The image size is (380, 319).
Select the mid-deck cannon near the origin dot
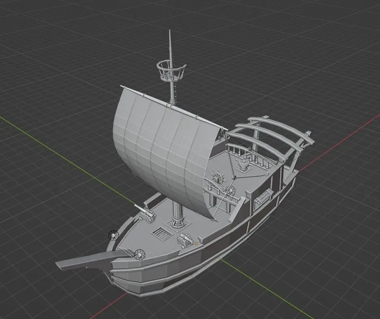point(185,240)
